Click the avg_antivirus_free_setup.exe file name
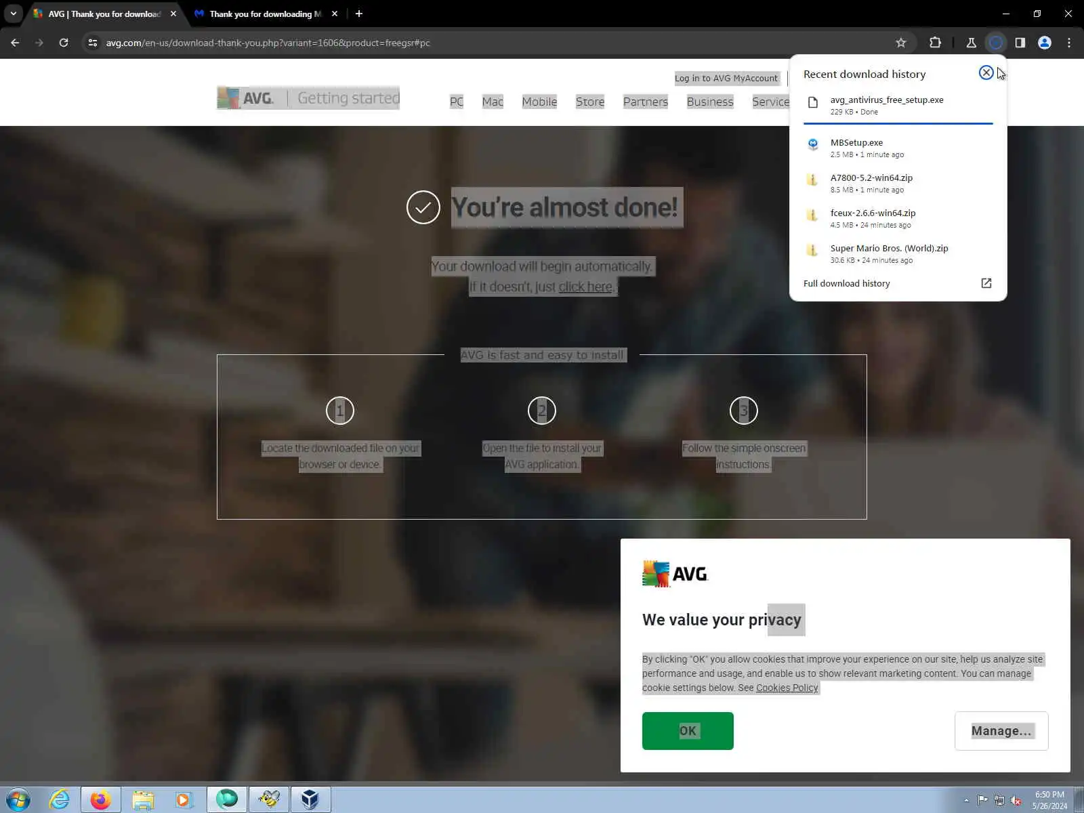Screen dimensions: 1084x813 click(887, 100)
